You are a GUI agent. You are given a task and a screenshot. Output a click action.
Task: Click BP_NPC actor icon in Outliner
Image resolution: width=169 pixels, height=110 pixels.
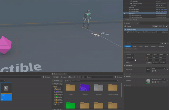coord(130,5)
